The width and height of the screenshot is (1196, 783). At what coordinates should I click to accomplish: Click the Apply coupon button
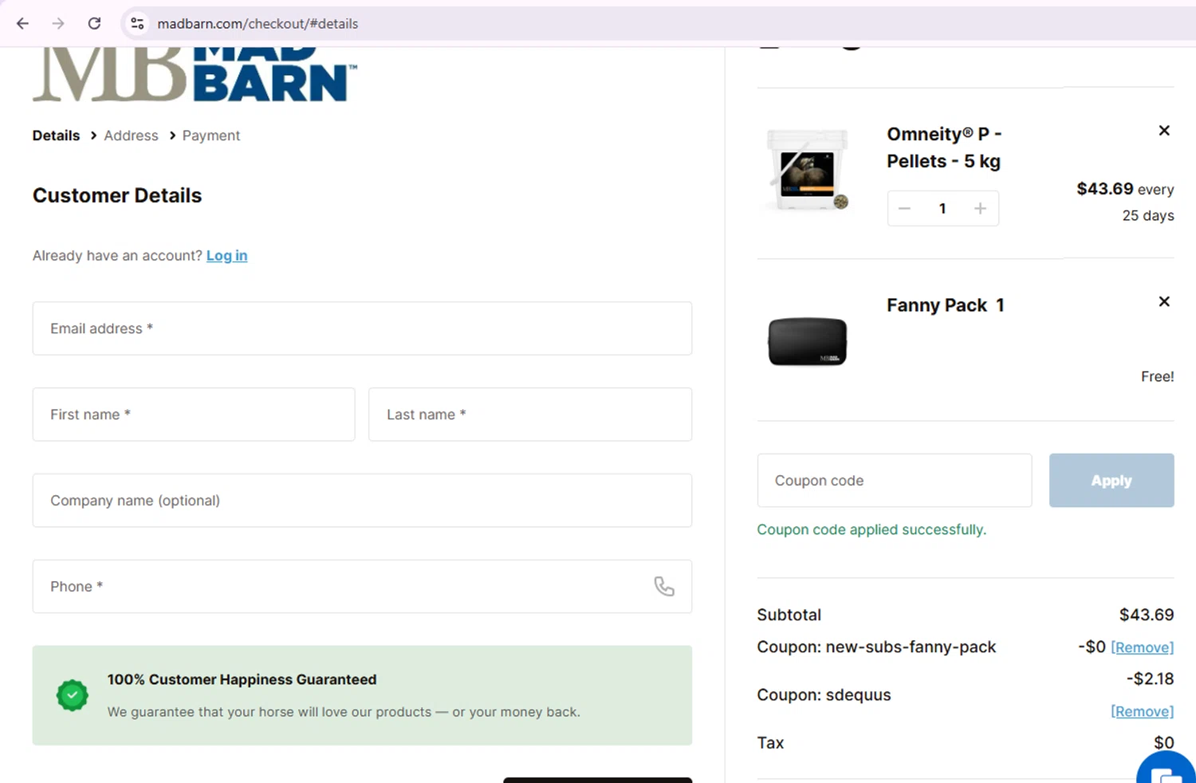tap(1111, 481)
